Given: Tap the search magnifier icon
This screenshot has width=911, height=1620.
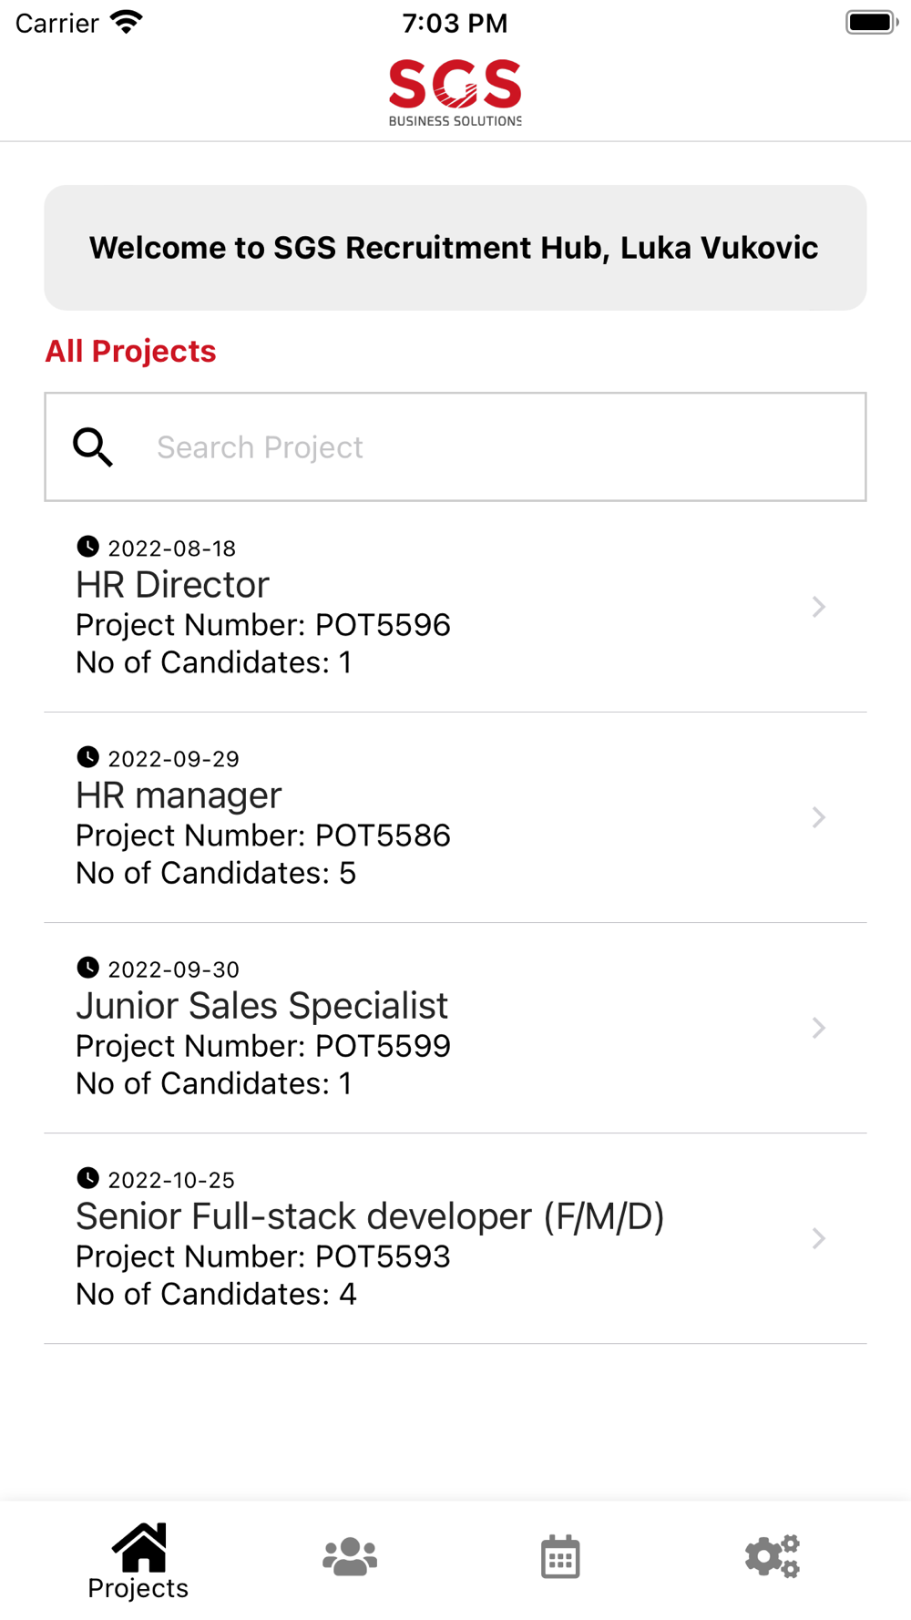Looking at the screenshot, I should coord(93,447).
